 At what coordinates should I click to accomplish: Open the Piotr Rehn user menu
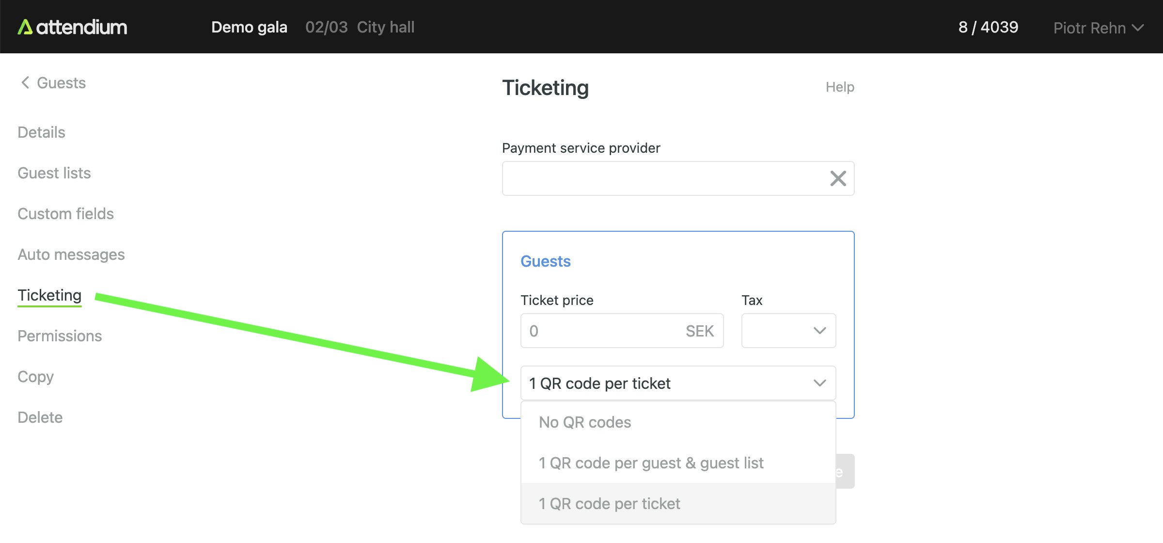1098,28
